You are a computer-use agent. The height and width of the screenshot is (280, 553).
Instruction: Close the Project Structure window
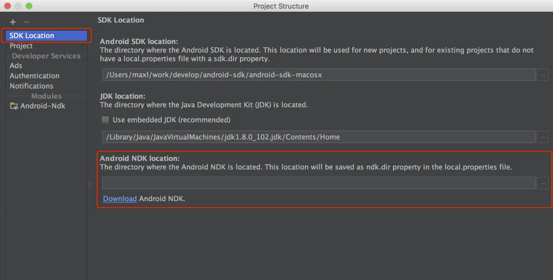pos(7,6)
